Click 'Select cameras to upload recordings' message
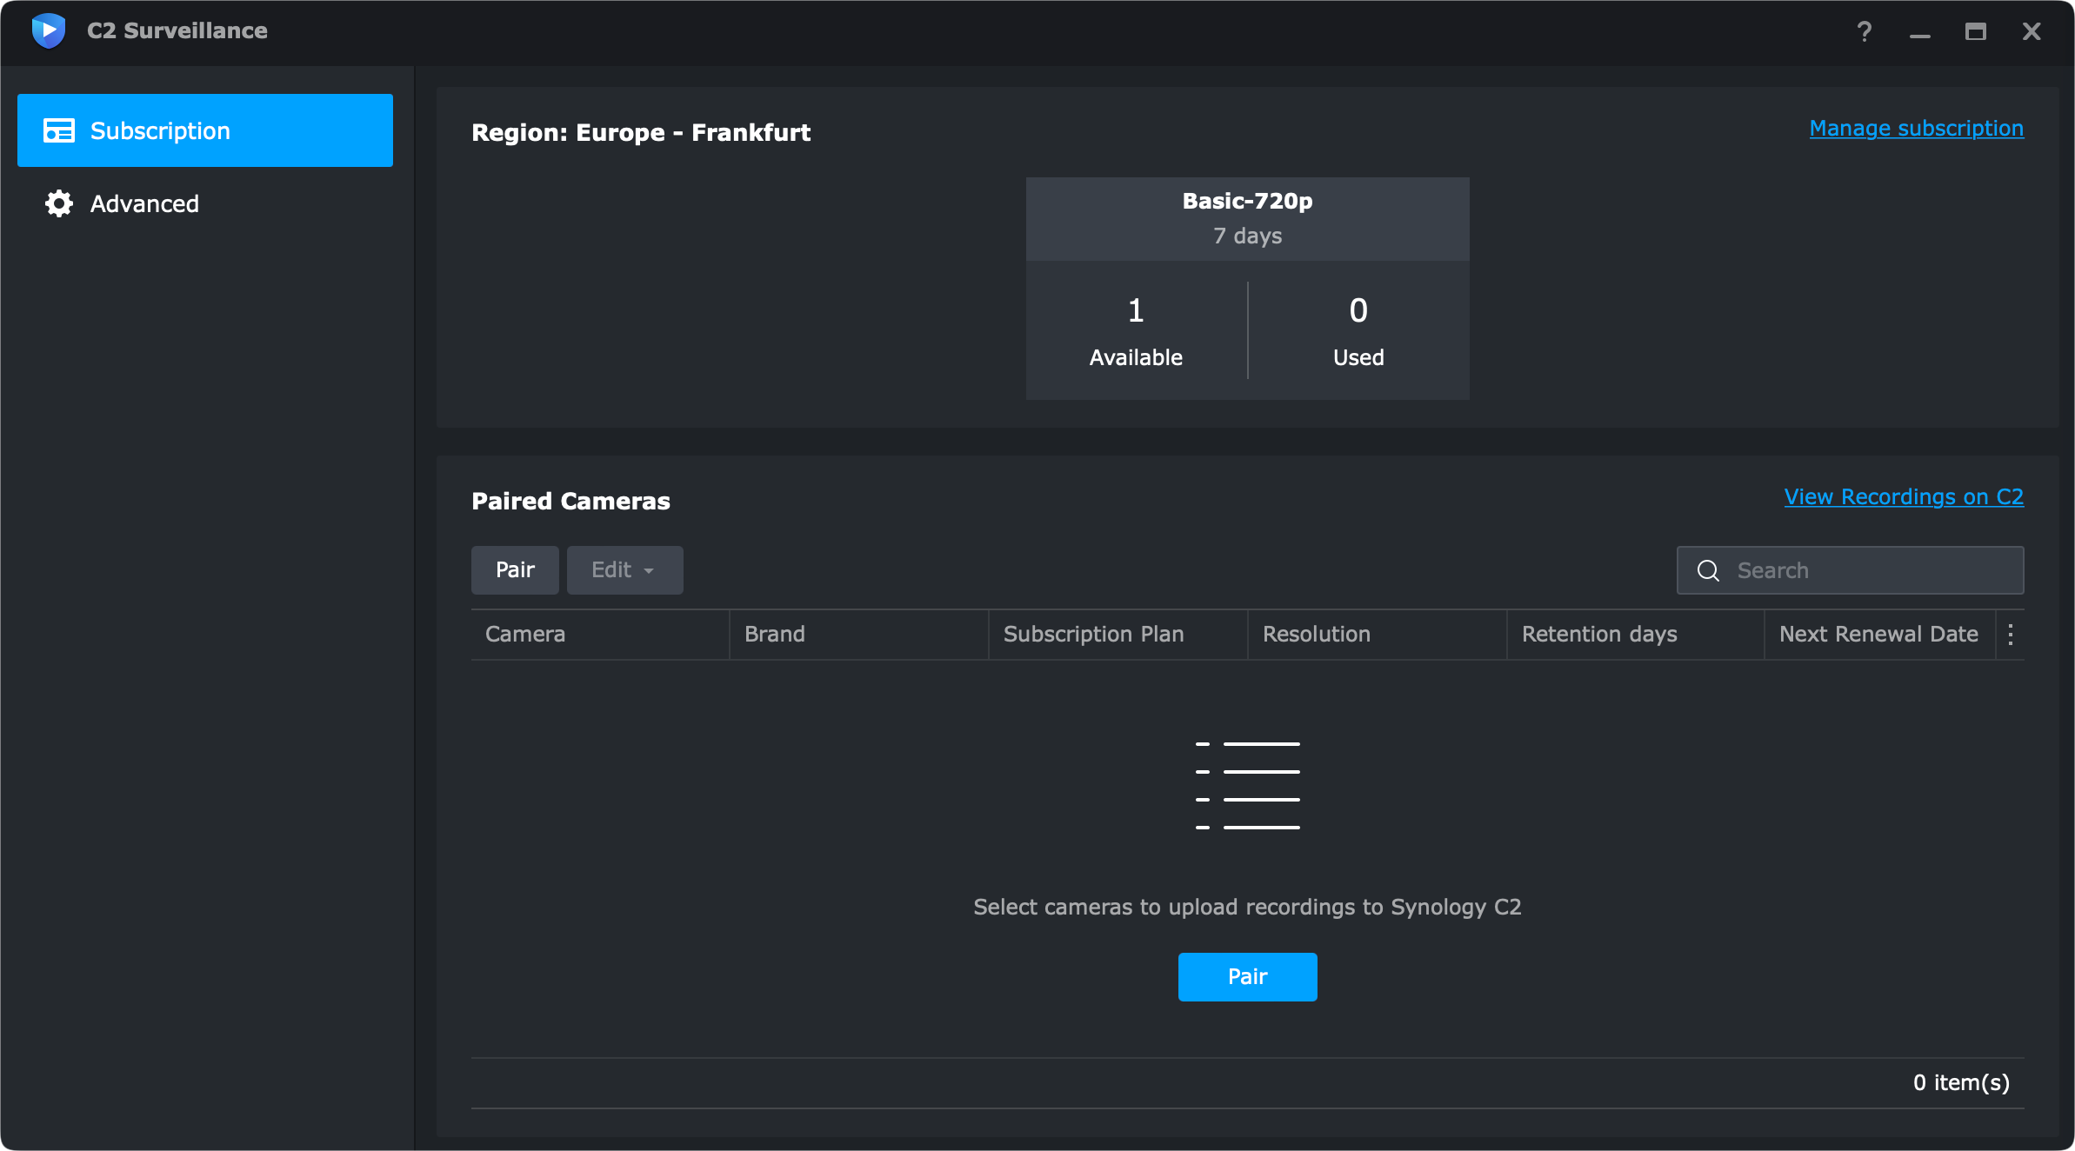This screenshot has height=1151, width=2075. [1247, 908]
